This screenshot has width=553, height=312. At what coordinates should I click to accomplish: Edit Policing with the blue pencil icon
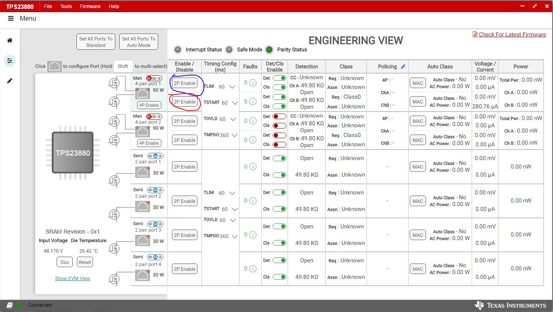pos(403,67)
